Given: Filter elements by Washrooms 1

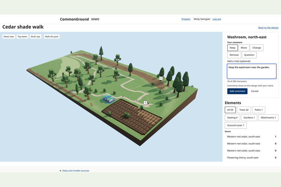Looking at the screenshot, I should [x=268, y=118].
